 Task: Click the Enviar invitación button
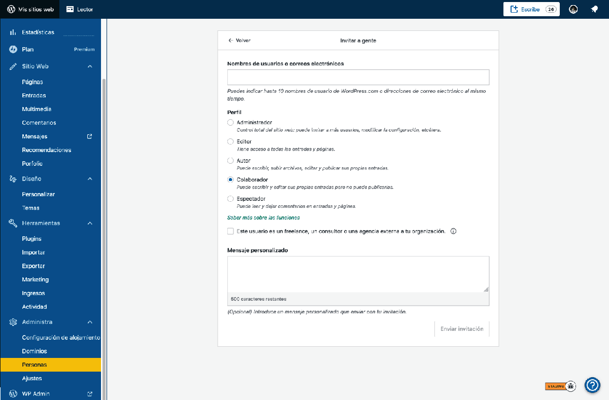[461, 329]
